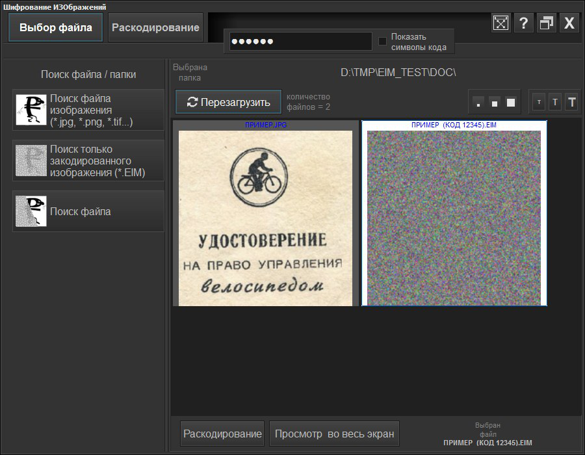Viewport: 585px width, 455px height.
Task: Choose the smallest caption text size
Action: (x=539, y=102)
